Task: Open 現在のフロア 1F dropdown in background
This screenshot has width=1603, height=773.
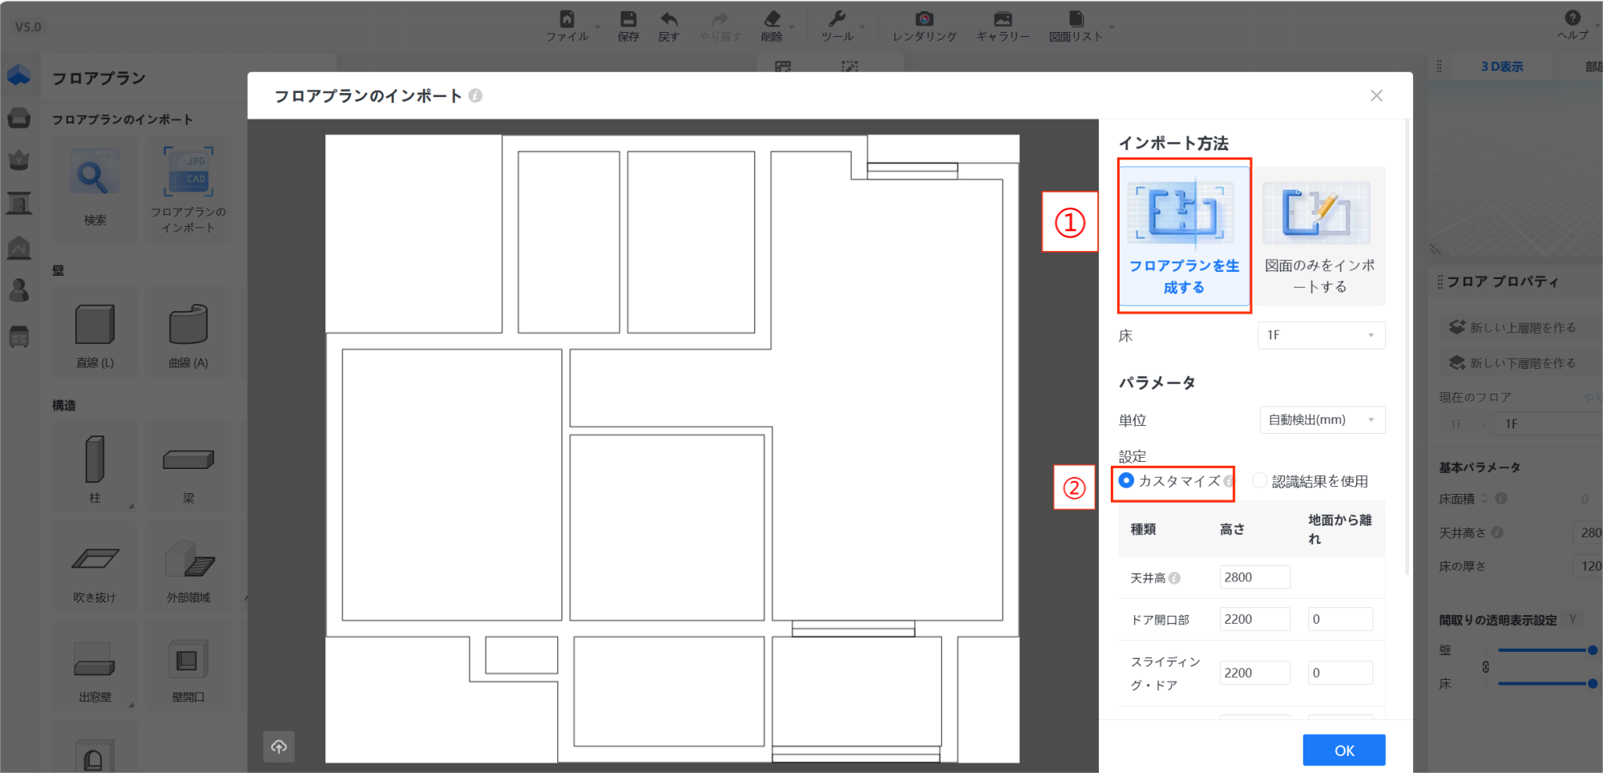Action: click(1467, 424)
